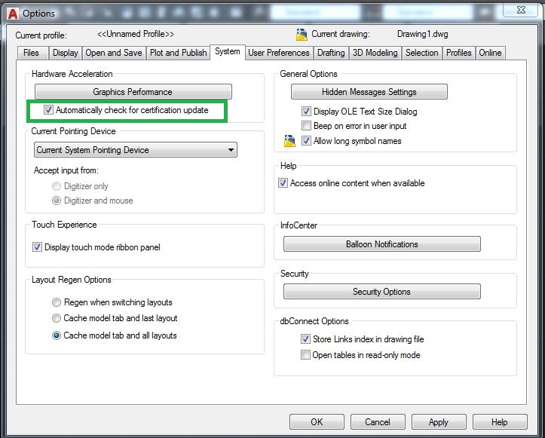This screenshot has width=545, height=438.
Task: Open the Open and Save tab
Action: pyautogui.click(x=114, y=53)
